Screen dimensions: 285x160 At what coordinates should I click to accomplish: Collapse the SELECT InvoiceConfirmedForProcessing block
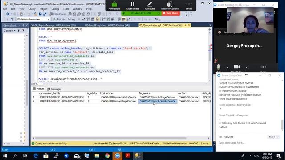point(37,79)
